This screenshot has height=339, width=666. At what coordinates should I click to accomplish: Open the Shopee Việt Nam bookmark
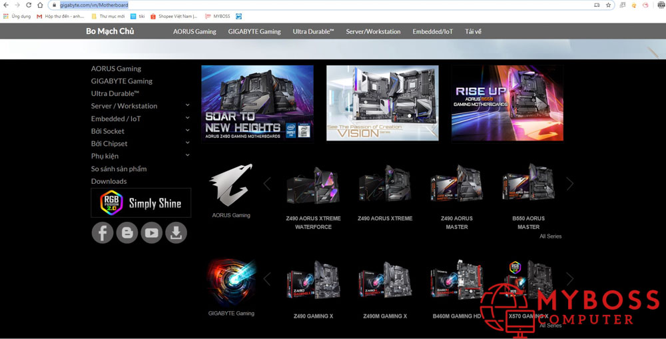click(x=174, y=16)
